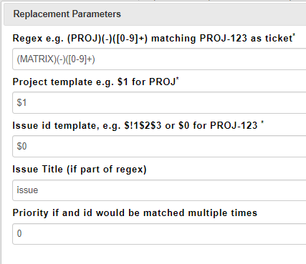Screen dimensions: 306x264
Task: Focus the Project template input field
Action: click(x=159, y=102)
